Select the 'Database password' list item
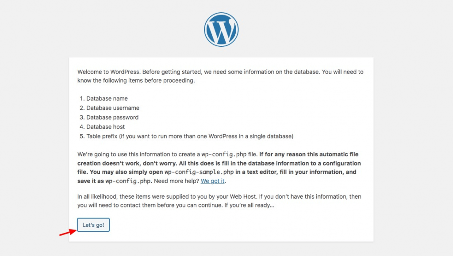 [x=112, y=117]
